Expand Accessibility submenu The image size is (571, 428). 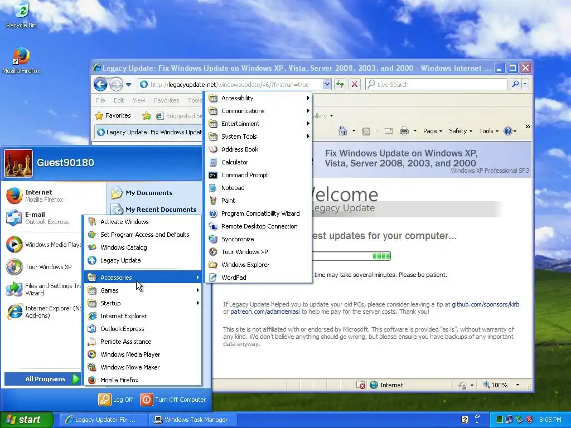(259, 98)
